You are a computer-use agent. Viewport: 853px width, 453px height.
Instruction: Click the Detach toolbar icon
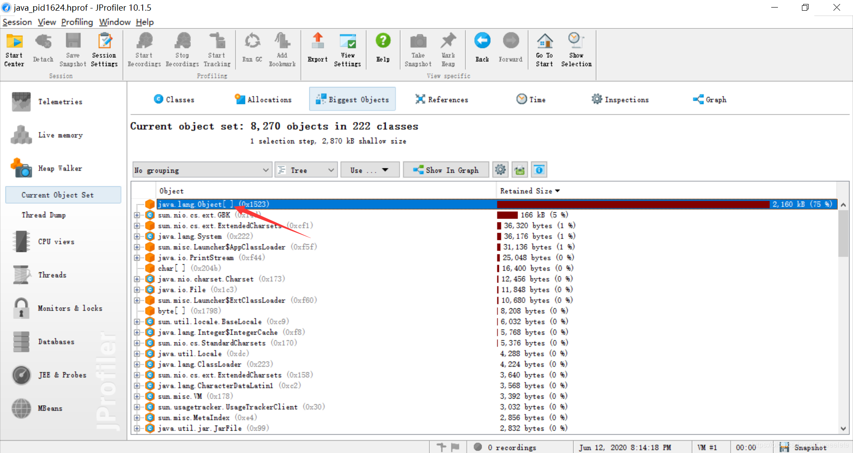[x=43, y=48]
